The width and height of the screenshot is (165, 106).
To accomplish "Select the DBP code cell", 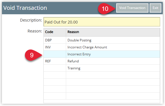I will [55, 40].
